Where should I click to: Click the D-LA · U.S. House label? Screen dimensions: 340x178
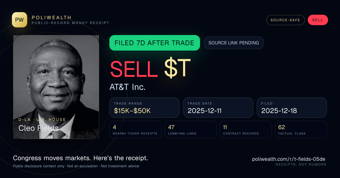point(42,120)
